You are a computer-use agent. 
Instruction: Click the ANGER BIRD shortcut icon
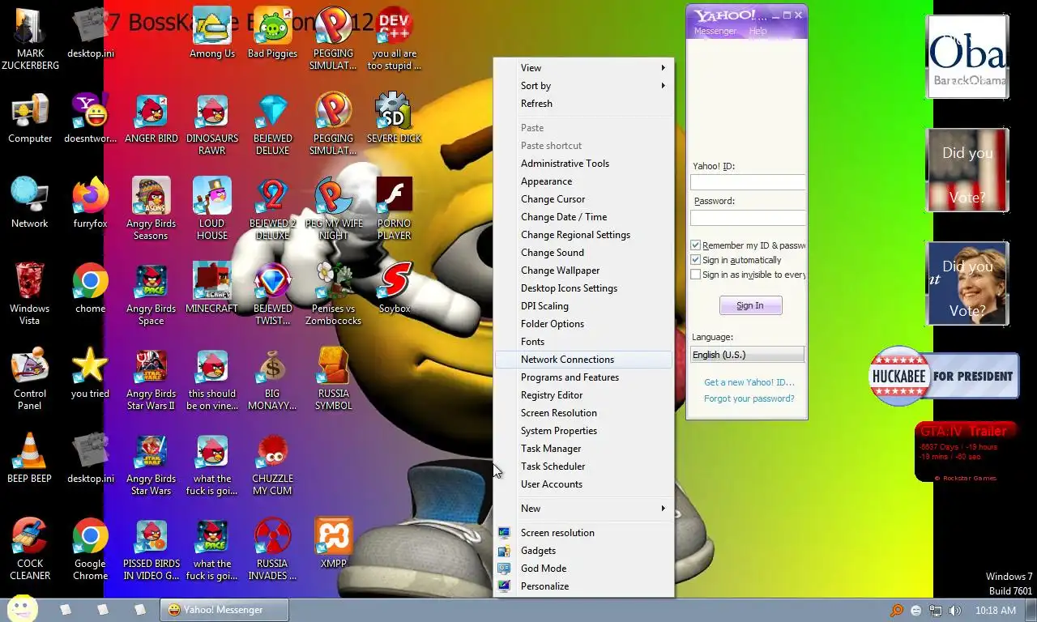pos(151,119)
